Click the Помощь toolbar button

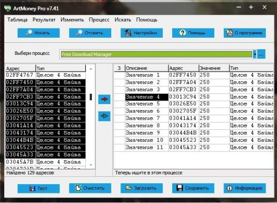[x=193, y=33]
